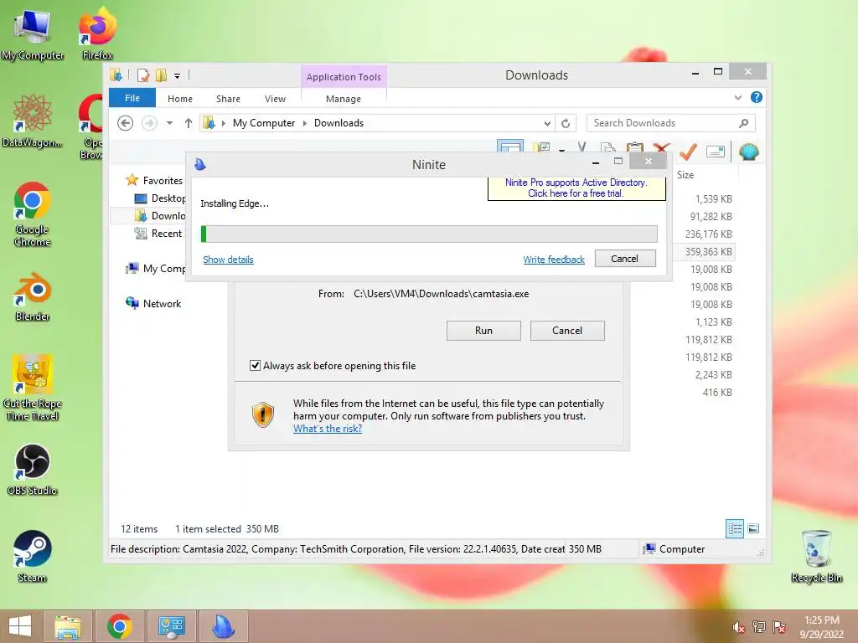Open the Share ribbon tab
The width and height of the screenshot is (858, 643).
pos(228,99)
